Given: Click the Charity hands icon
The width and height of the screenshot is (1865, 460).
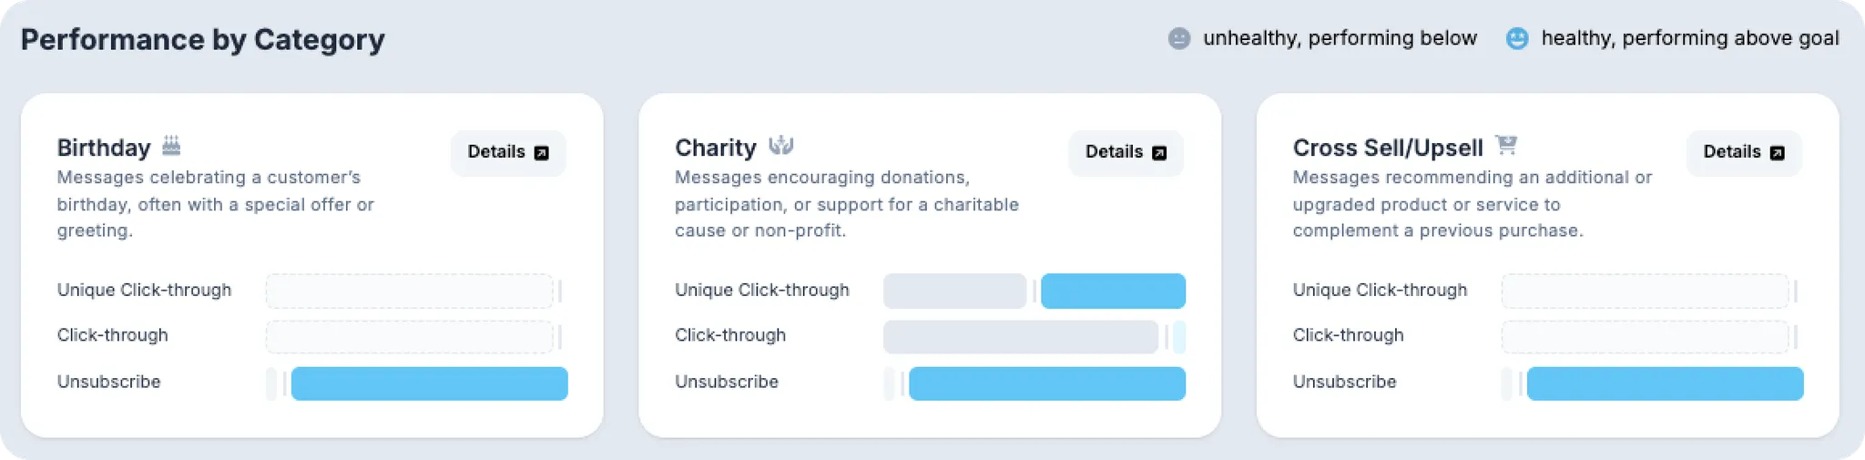Looking at the screenshot, I should point(781,146).
